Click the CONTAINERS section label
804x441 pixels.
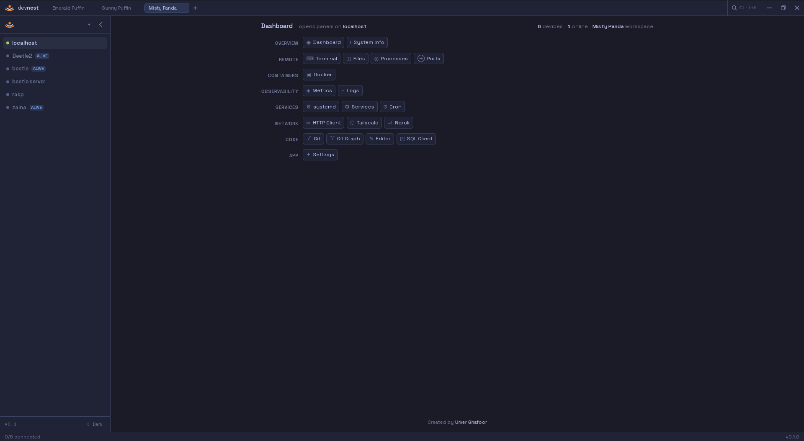(283, 75)
